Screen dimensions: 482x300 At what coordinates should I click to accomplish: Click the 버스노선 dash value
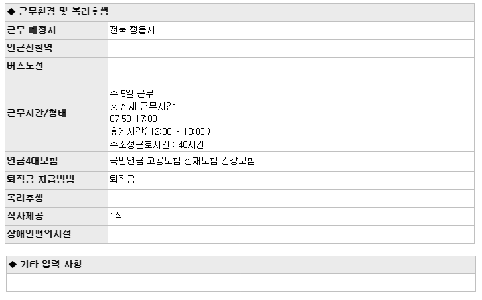(x=112, y=66)
